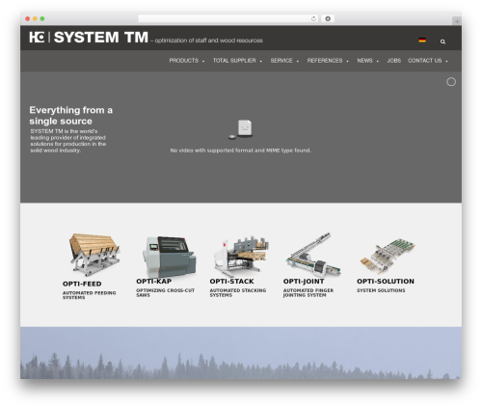This screenshot has height=408, width=482.
Task: Open the OPTI-SOLUTION product link
Action: tap(386, 282)
